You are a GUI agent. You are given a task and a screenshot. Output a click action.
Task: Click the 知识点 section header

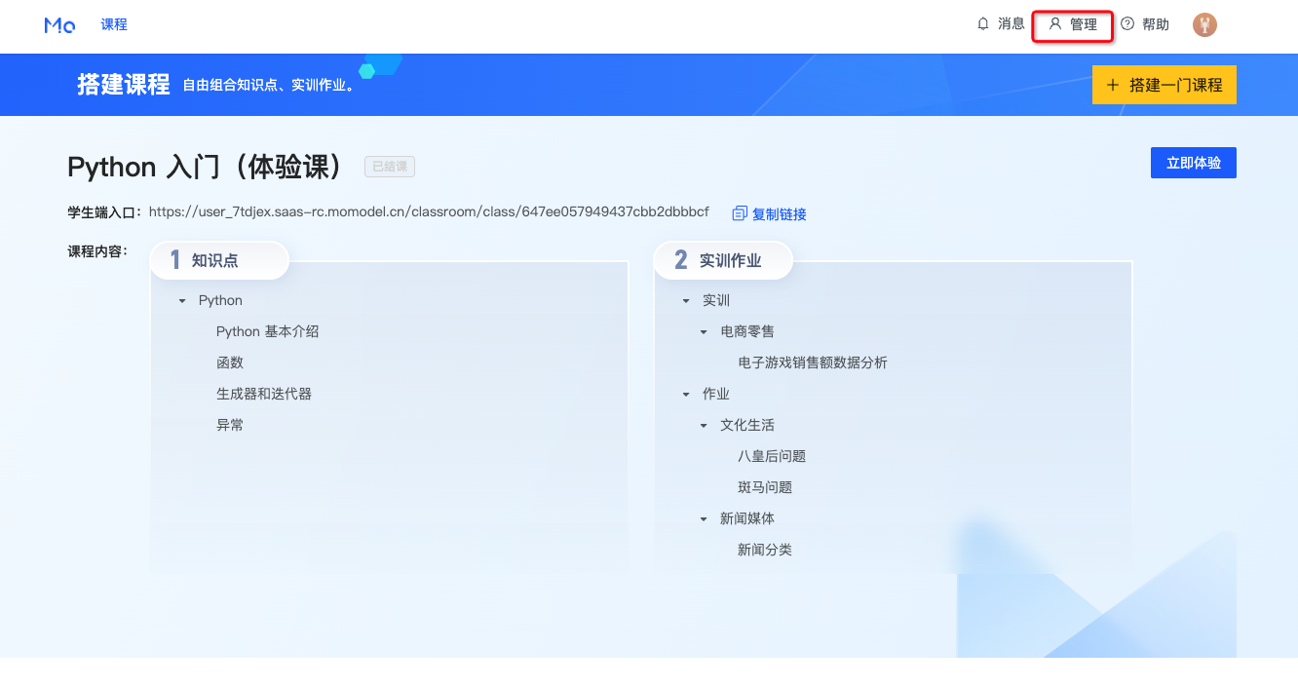pos(220,260)
